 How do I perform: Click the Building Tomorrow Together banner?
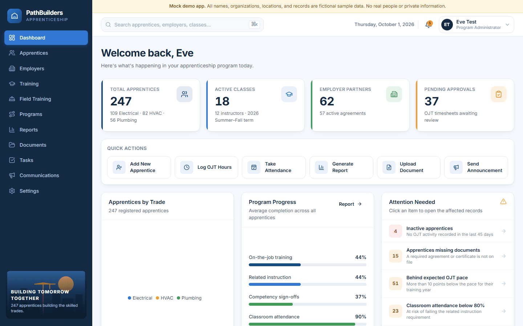(x=46, y=295)
